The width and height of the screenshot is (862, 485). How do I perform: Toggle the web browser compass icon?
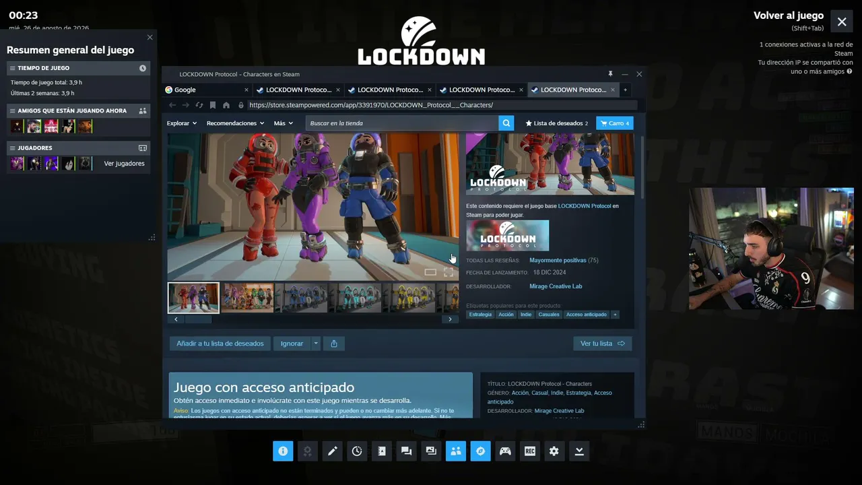(x=480, y=451)
